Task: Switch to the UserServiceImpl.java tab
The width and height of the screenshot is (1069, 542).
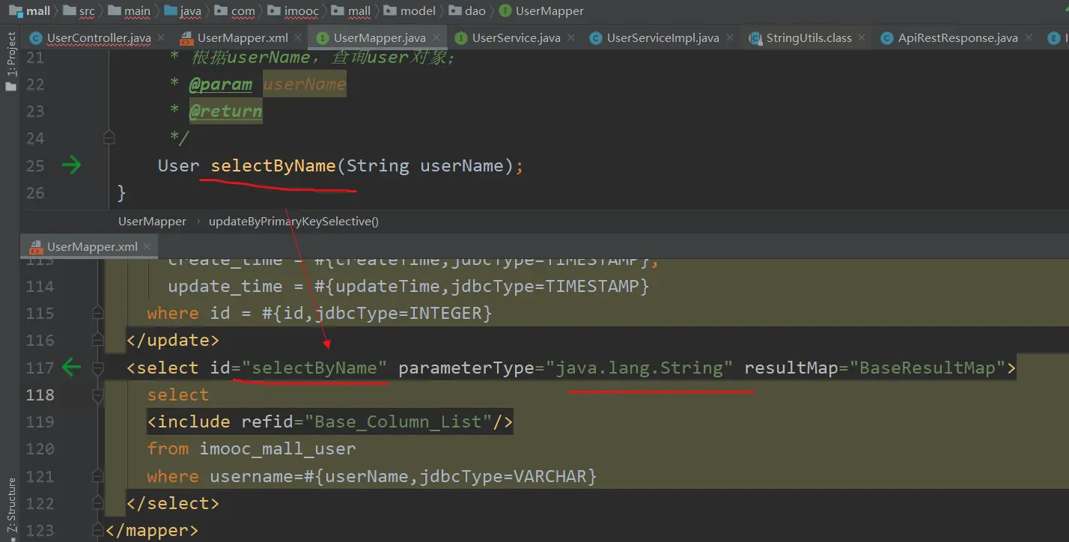Action: (662, 37)
